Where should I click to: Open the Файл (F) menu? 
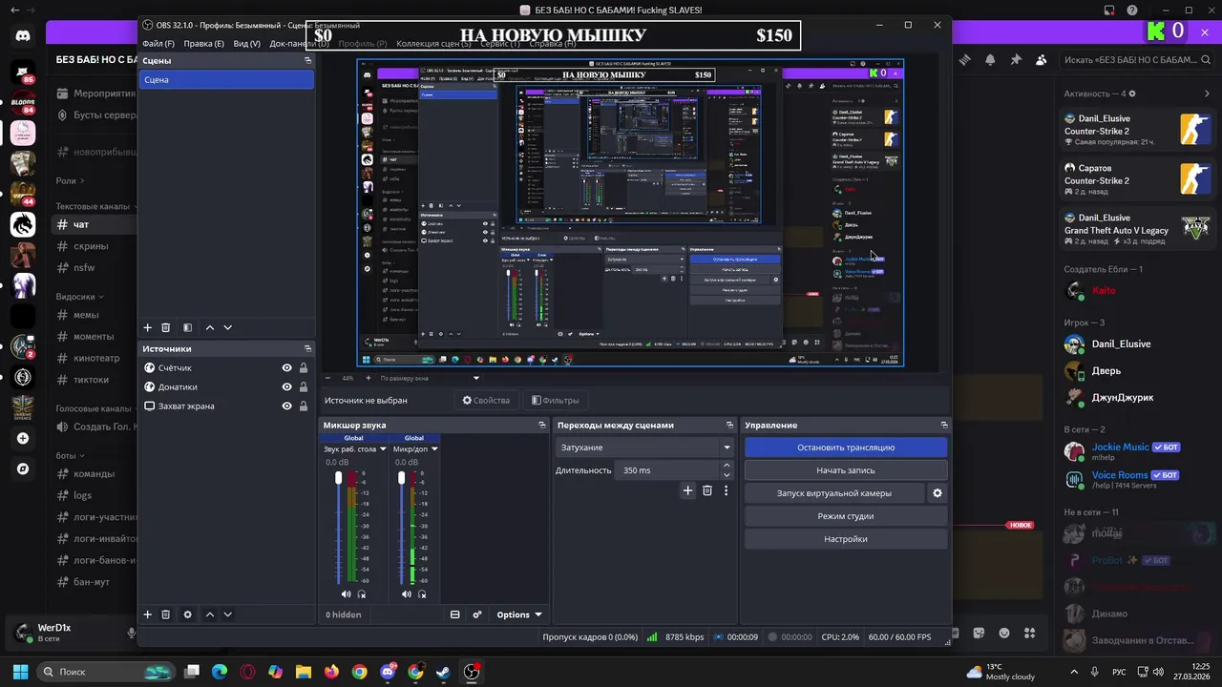pyautogui.click(x=158, y=43)
